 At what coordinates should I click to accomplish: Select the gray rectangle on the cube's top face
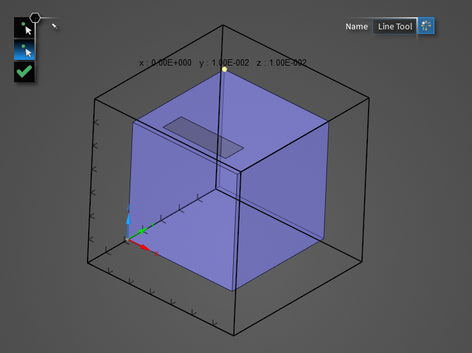pyautogui.click(x=203, y=137)
